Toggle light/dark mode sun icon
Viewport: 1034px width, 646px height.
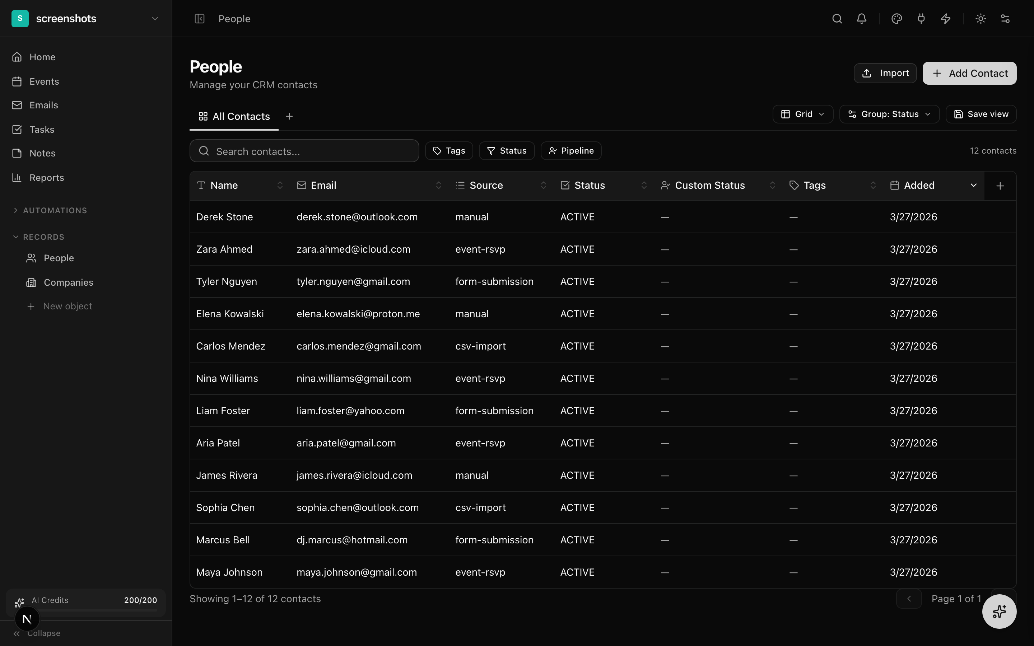coord(981,19)
